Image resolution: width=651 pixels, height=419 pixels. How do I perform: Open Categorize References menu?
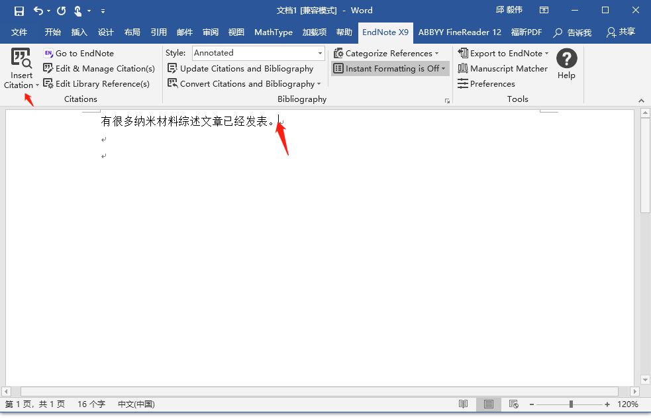click(x=386, y=53)
